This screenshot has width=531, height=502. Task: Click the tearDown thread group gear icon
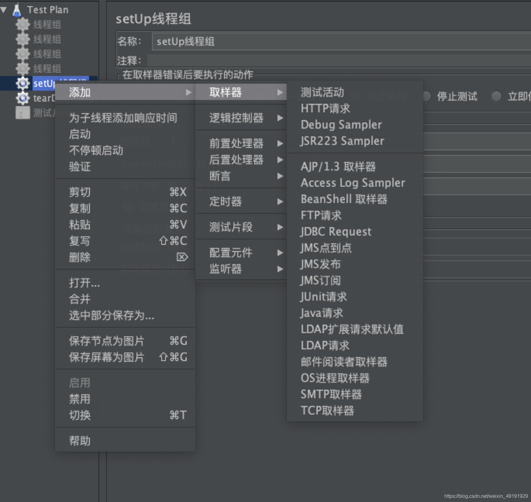(x=22, y=98)
